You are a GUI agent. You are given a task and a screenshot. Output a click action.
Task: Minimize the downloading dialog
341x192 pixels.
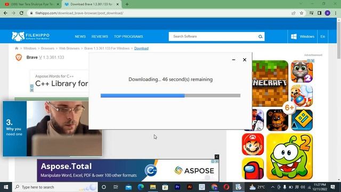coord(233,60)
